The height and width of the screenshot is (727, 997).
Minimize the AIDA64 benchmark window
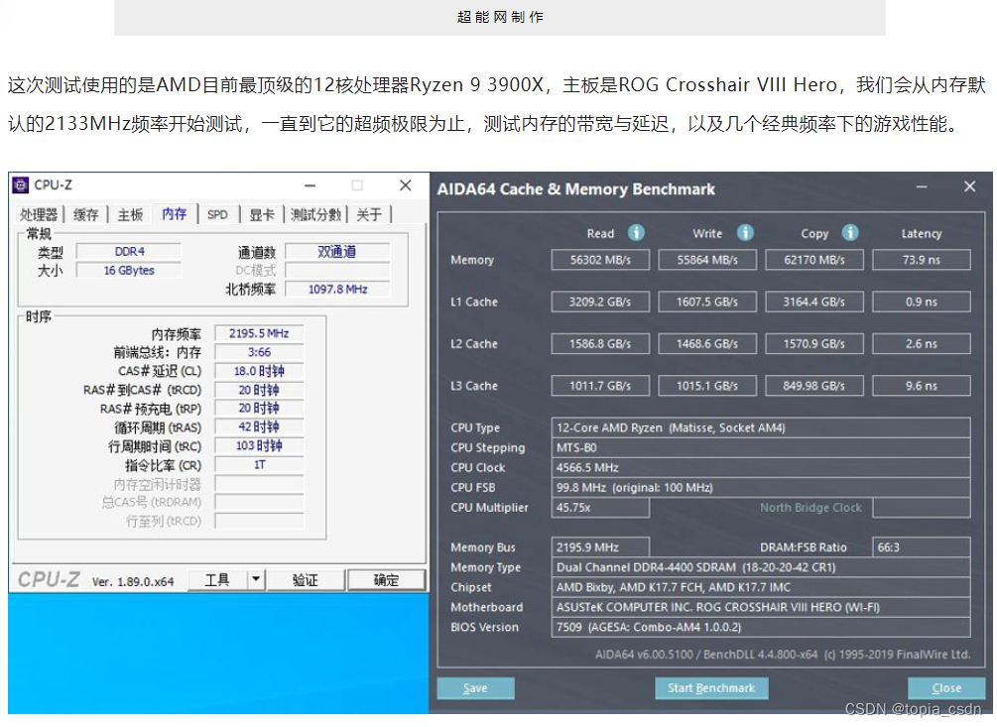(922, 186)
